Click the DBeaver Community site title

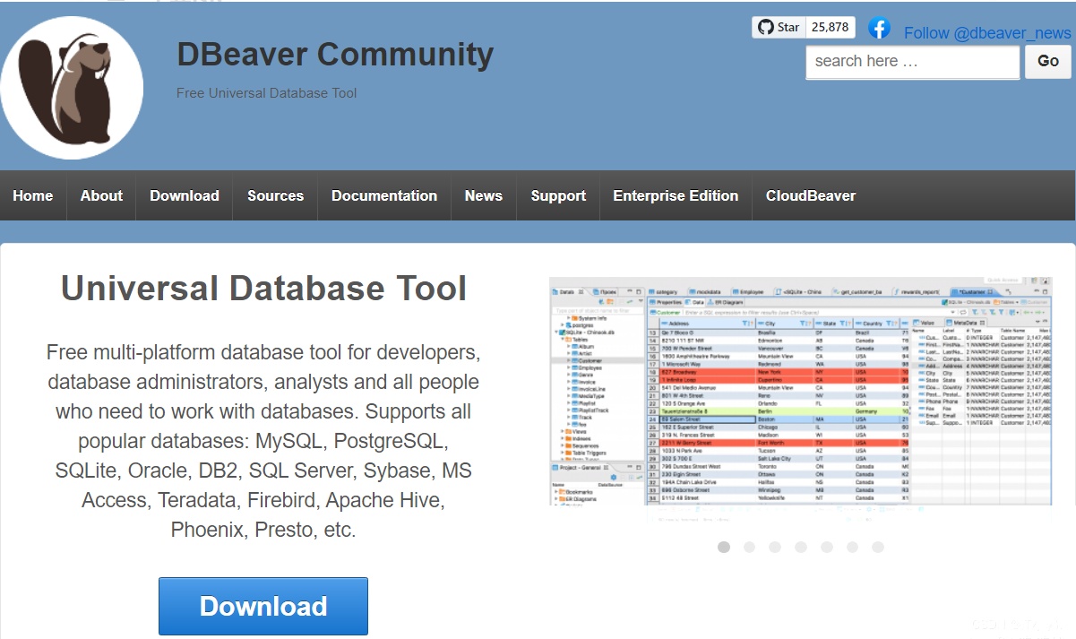pos(335,55)
